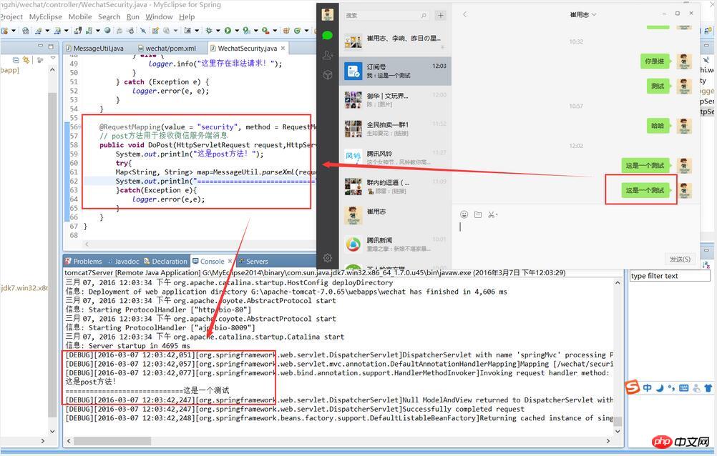Open the emoji picker in chat input
This screenshot has width=717, height=456.
click(464, 214)
